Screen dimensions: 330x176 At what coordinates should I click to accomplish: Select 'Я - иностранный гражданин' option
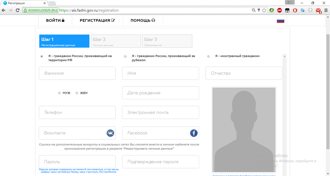point(209,56)
